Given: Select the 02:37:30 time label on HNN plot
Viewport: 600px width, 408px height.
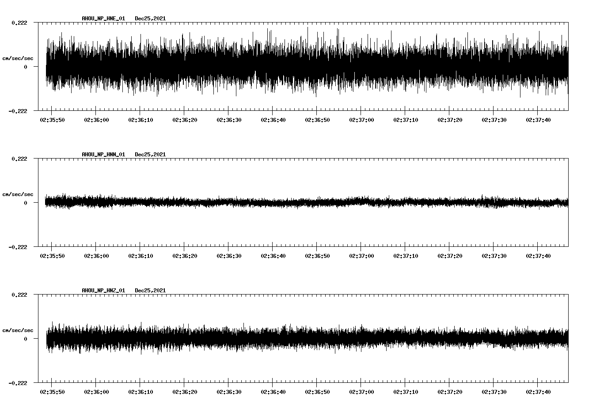Looking at the screenshot, I should (494, 256).
